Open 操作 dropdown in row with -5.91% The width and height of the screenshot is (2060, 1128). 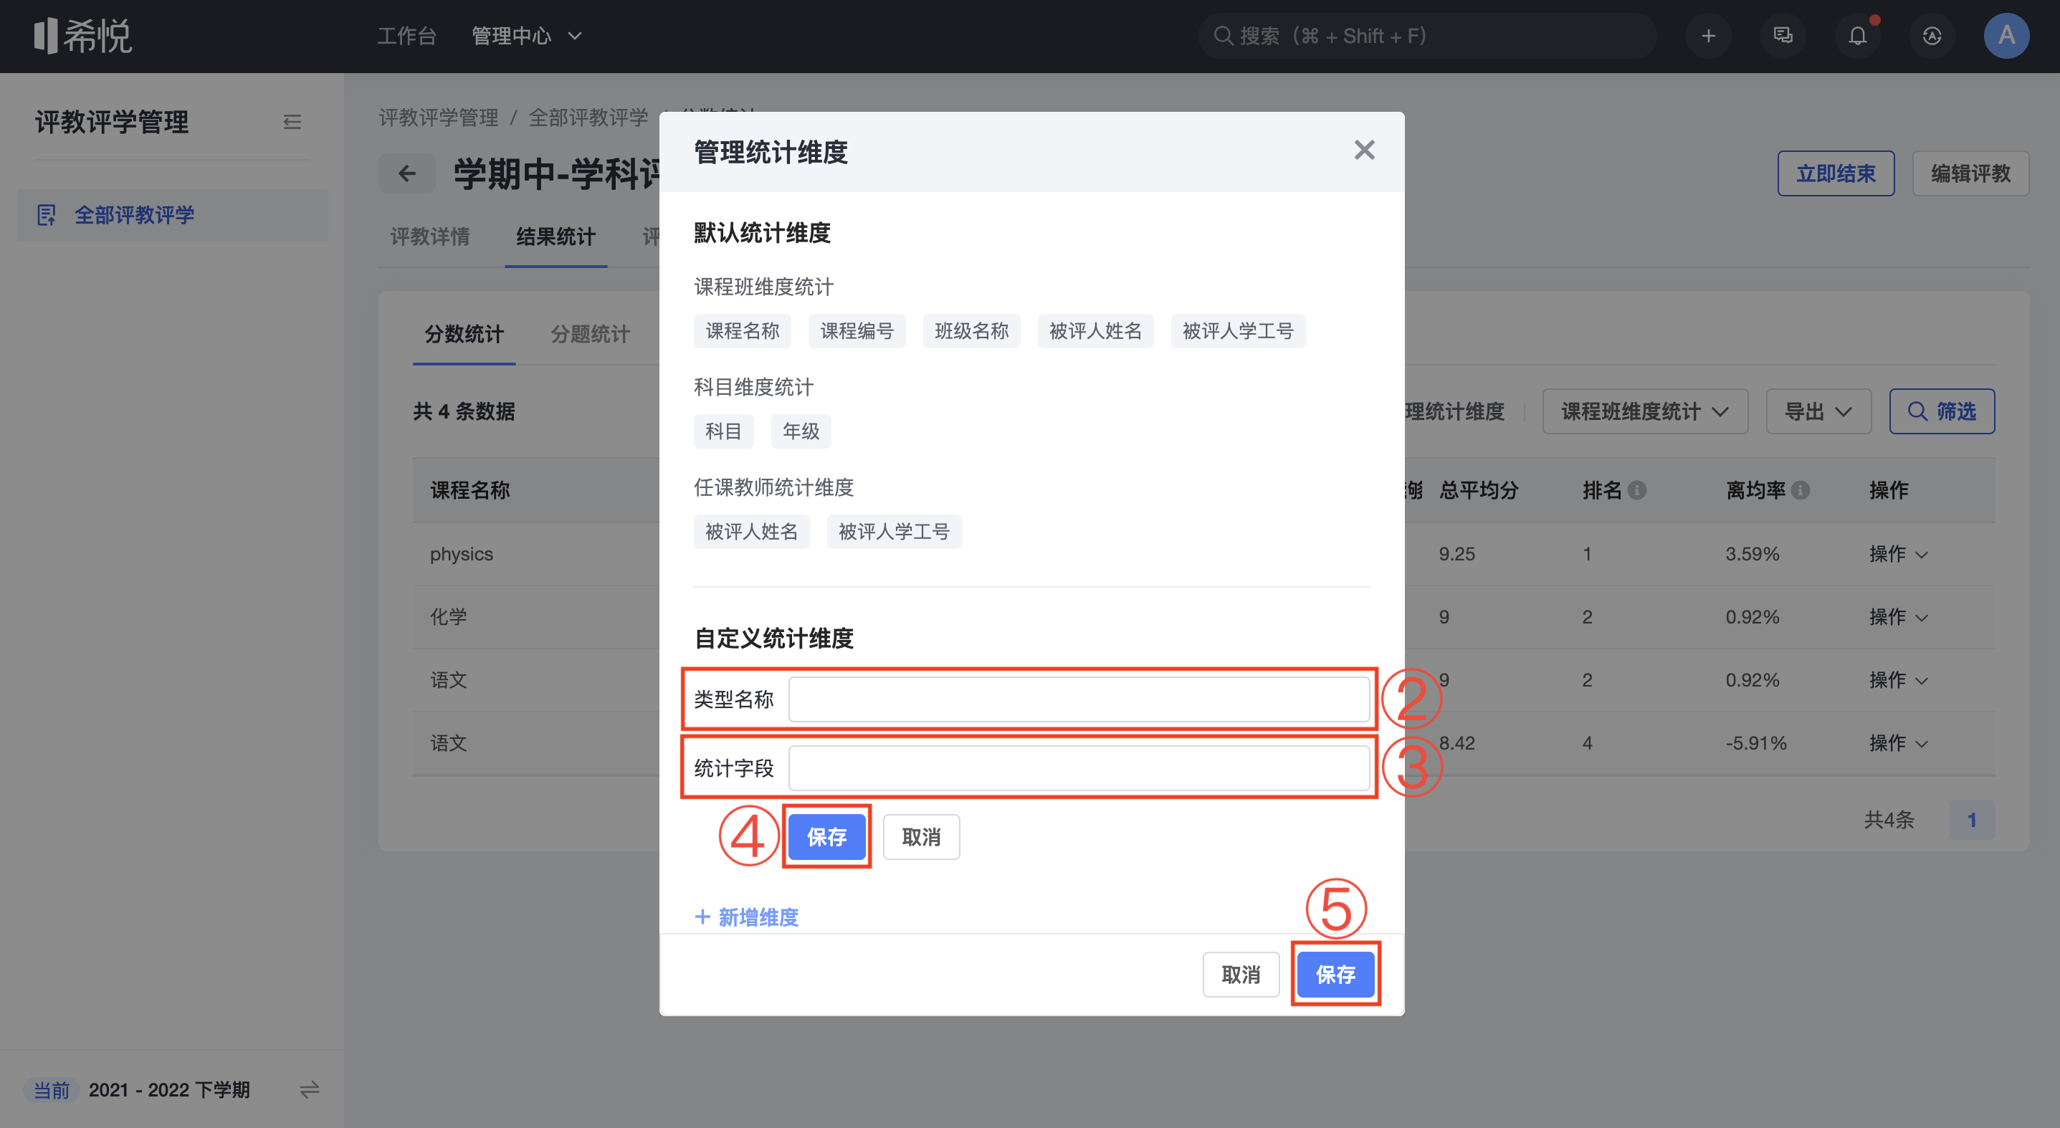(x=1899, y=743)
